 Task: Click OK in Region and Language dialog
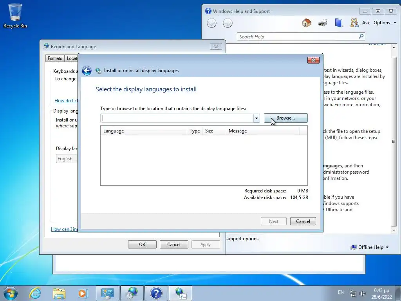pyautogui.click(x=142, y=245)
